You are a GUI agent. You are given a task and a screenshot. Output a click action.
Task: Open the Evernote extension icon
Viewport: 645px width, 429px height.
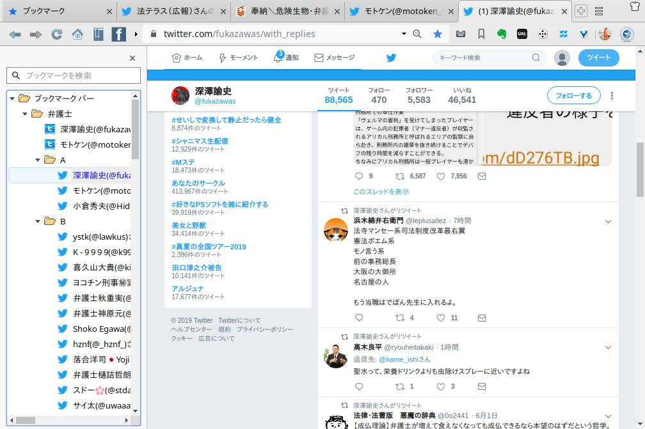click(x=502, y=34)
